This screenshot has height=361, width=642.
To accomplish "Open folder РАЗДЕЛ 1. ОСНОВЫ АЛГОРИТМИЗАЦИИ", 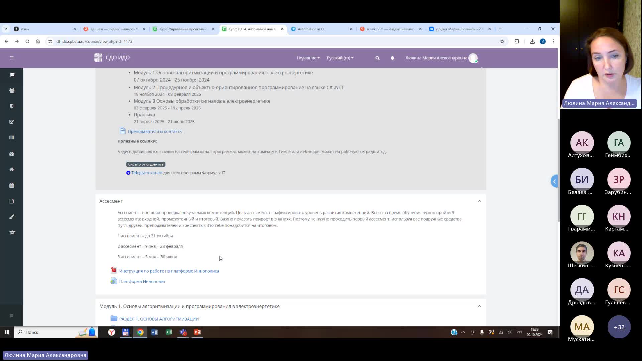I will tap(159, 319).
